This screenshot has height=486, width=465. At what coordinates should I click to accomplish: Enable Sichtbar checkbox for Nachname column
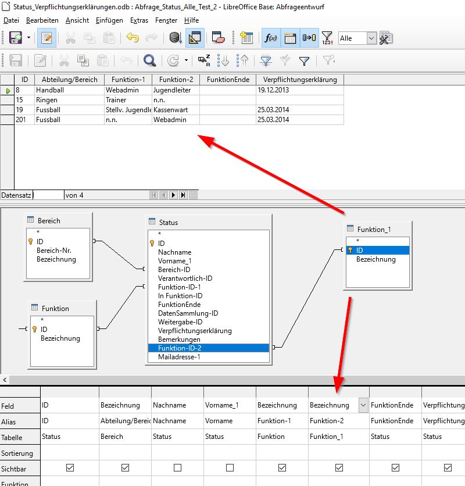178,467
